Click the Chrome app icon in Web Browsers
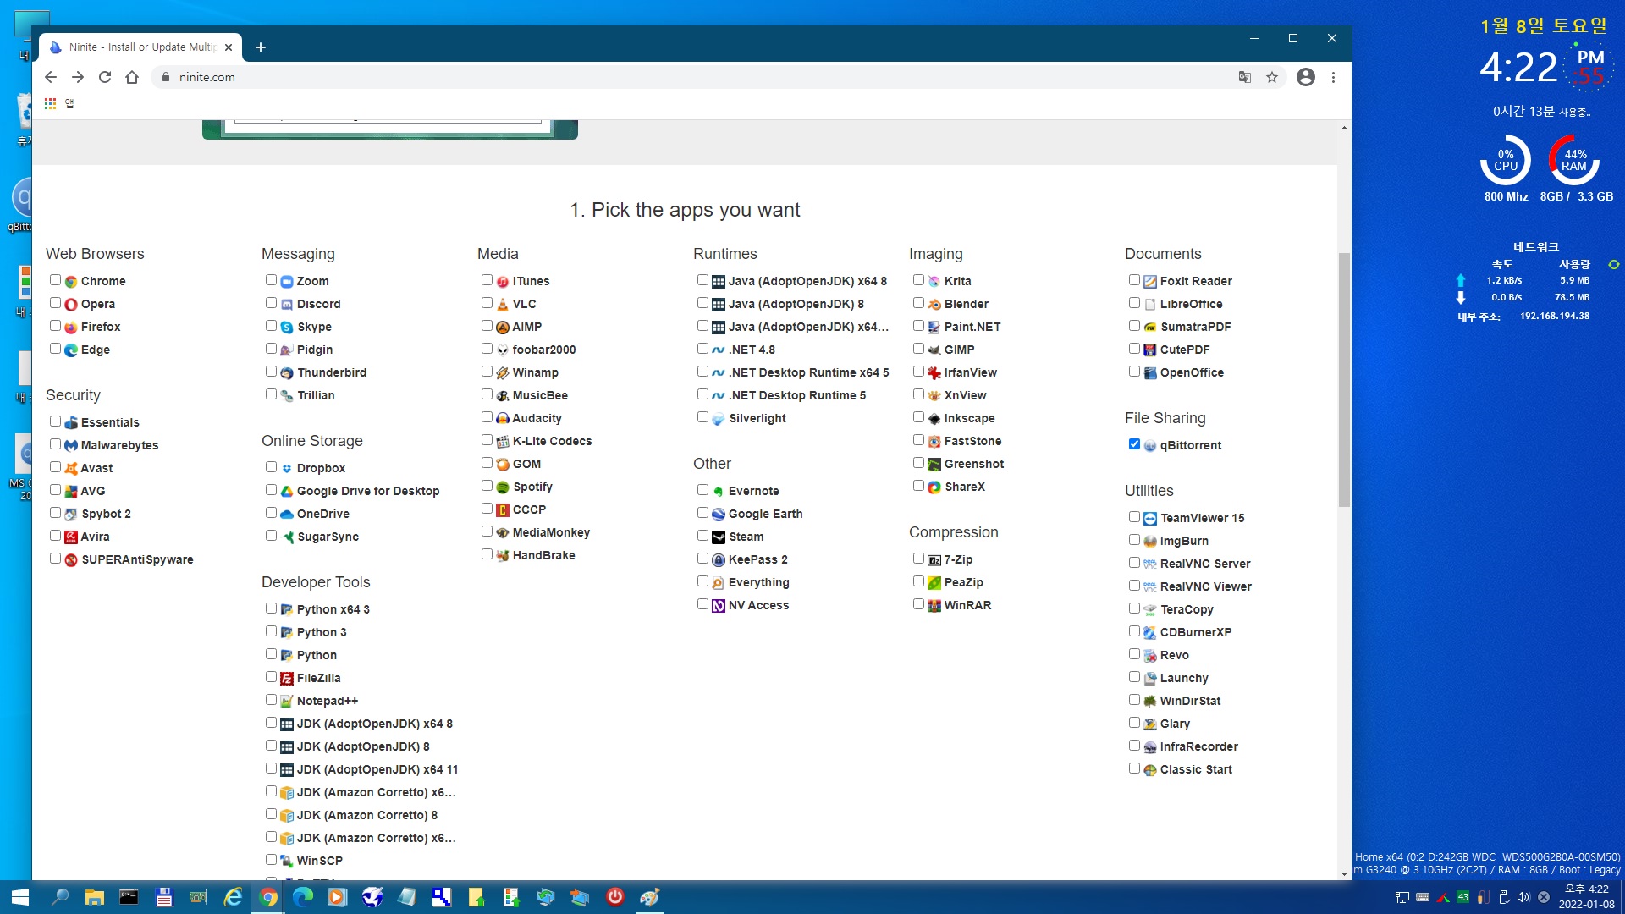 71,281
